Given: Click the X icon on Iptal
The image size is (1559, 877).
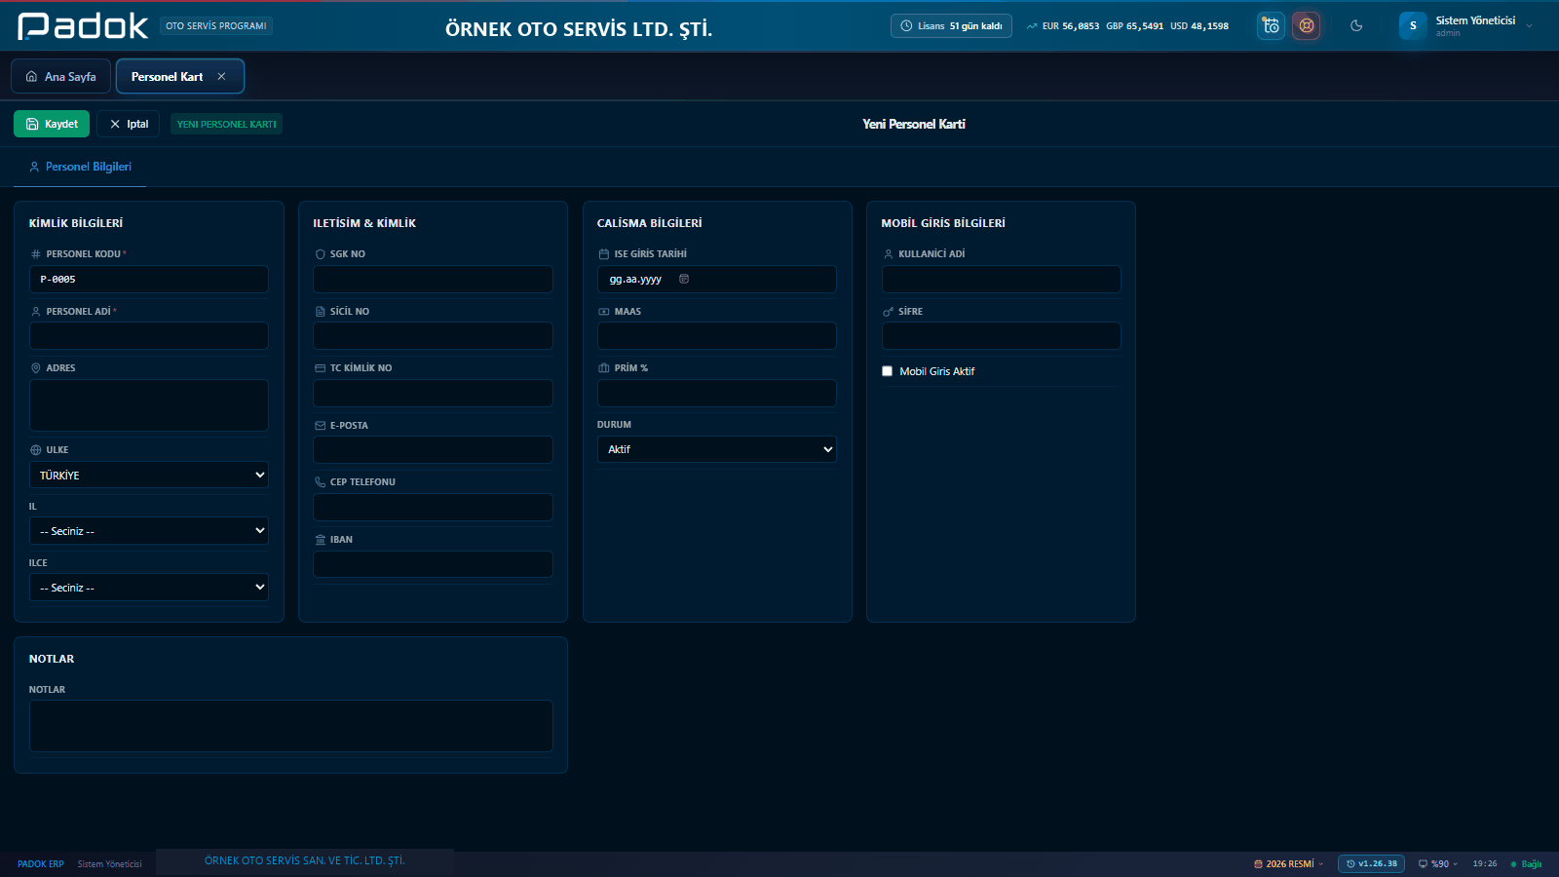Looking at the screenshot, I should coord(115,124).
